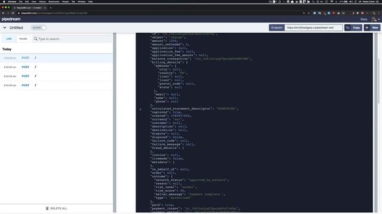Focus the Type to search field
The width and height of the screenshot is (382, 214).
(72, 39)
